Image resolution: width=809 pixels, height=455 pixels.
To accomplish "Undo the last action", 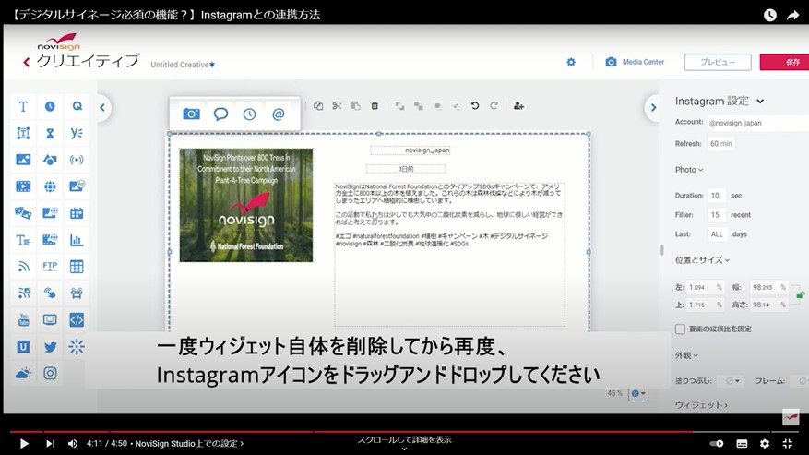I will coord(475,105).
